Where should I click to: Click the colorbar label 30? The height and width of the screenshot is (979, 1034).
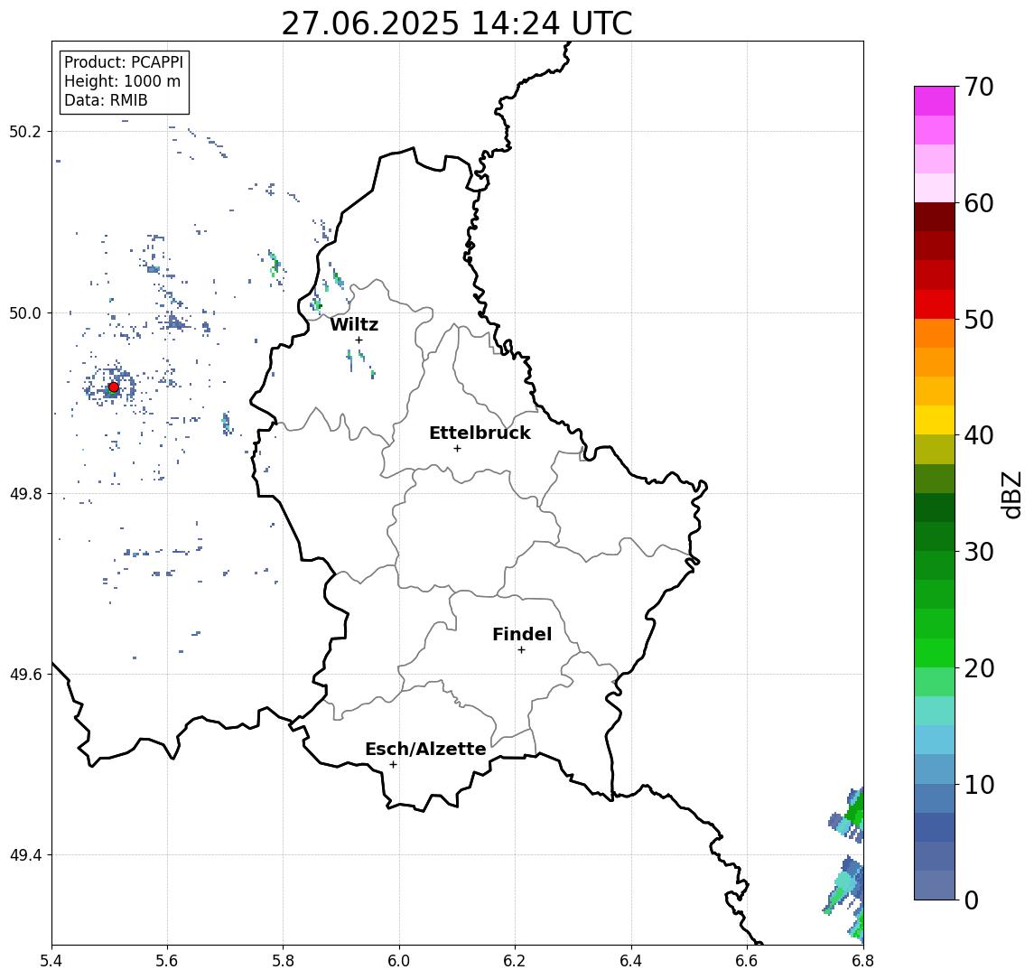pyautogui.click(x=978, y=552)
